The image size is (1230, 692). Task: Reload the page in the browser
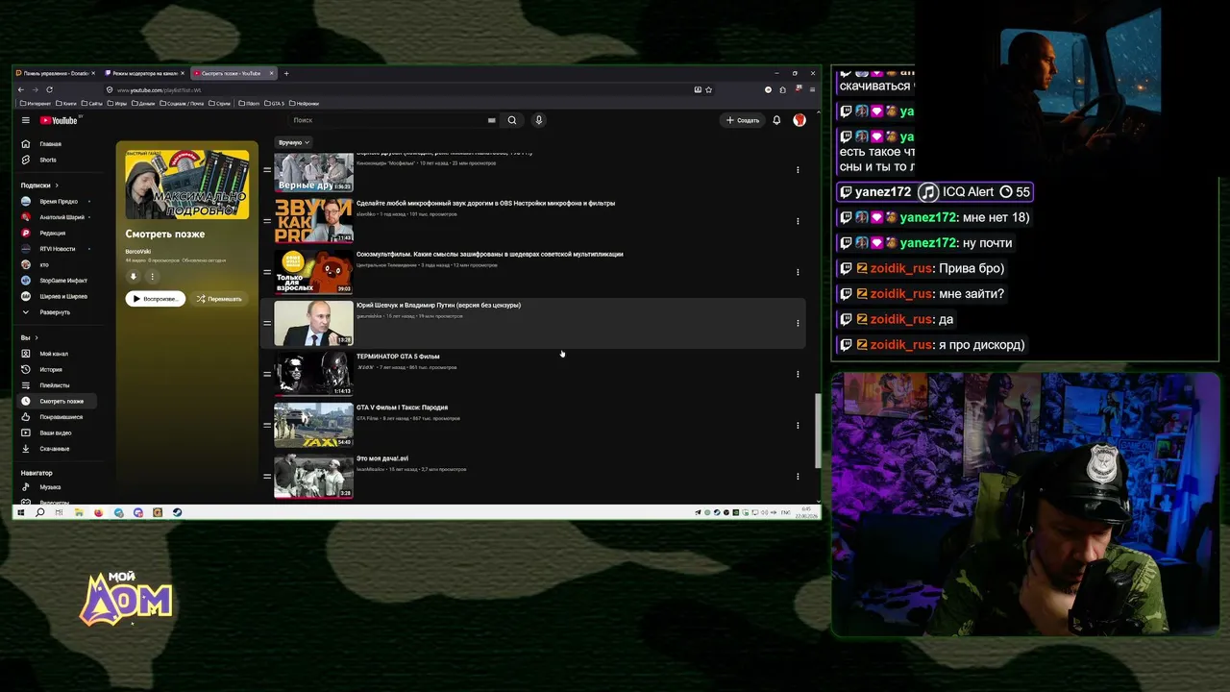(49, 89)
